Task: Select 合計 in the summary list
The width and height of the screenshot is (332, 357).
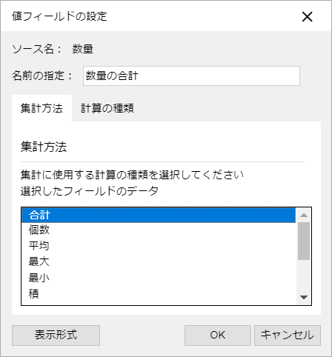Action: (x=159, y=215)
